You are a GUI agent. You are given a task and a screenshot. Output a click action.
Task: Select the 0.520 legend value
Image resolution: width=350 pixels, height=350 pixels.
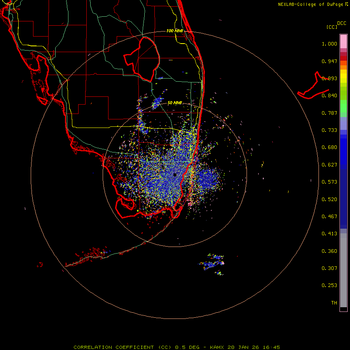[x=329, y=199]
